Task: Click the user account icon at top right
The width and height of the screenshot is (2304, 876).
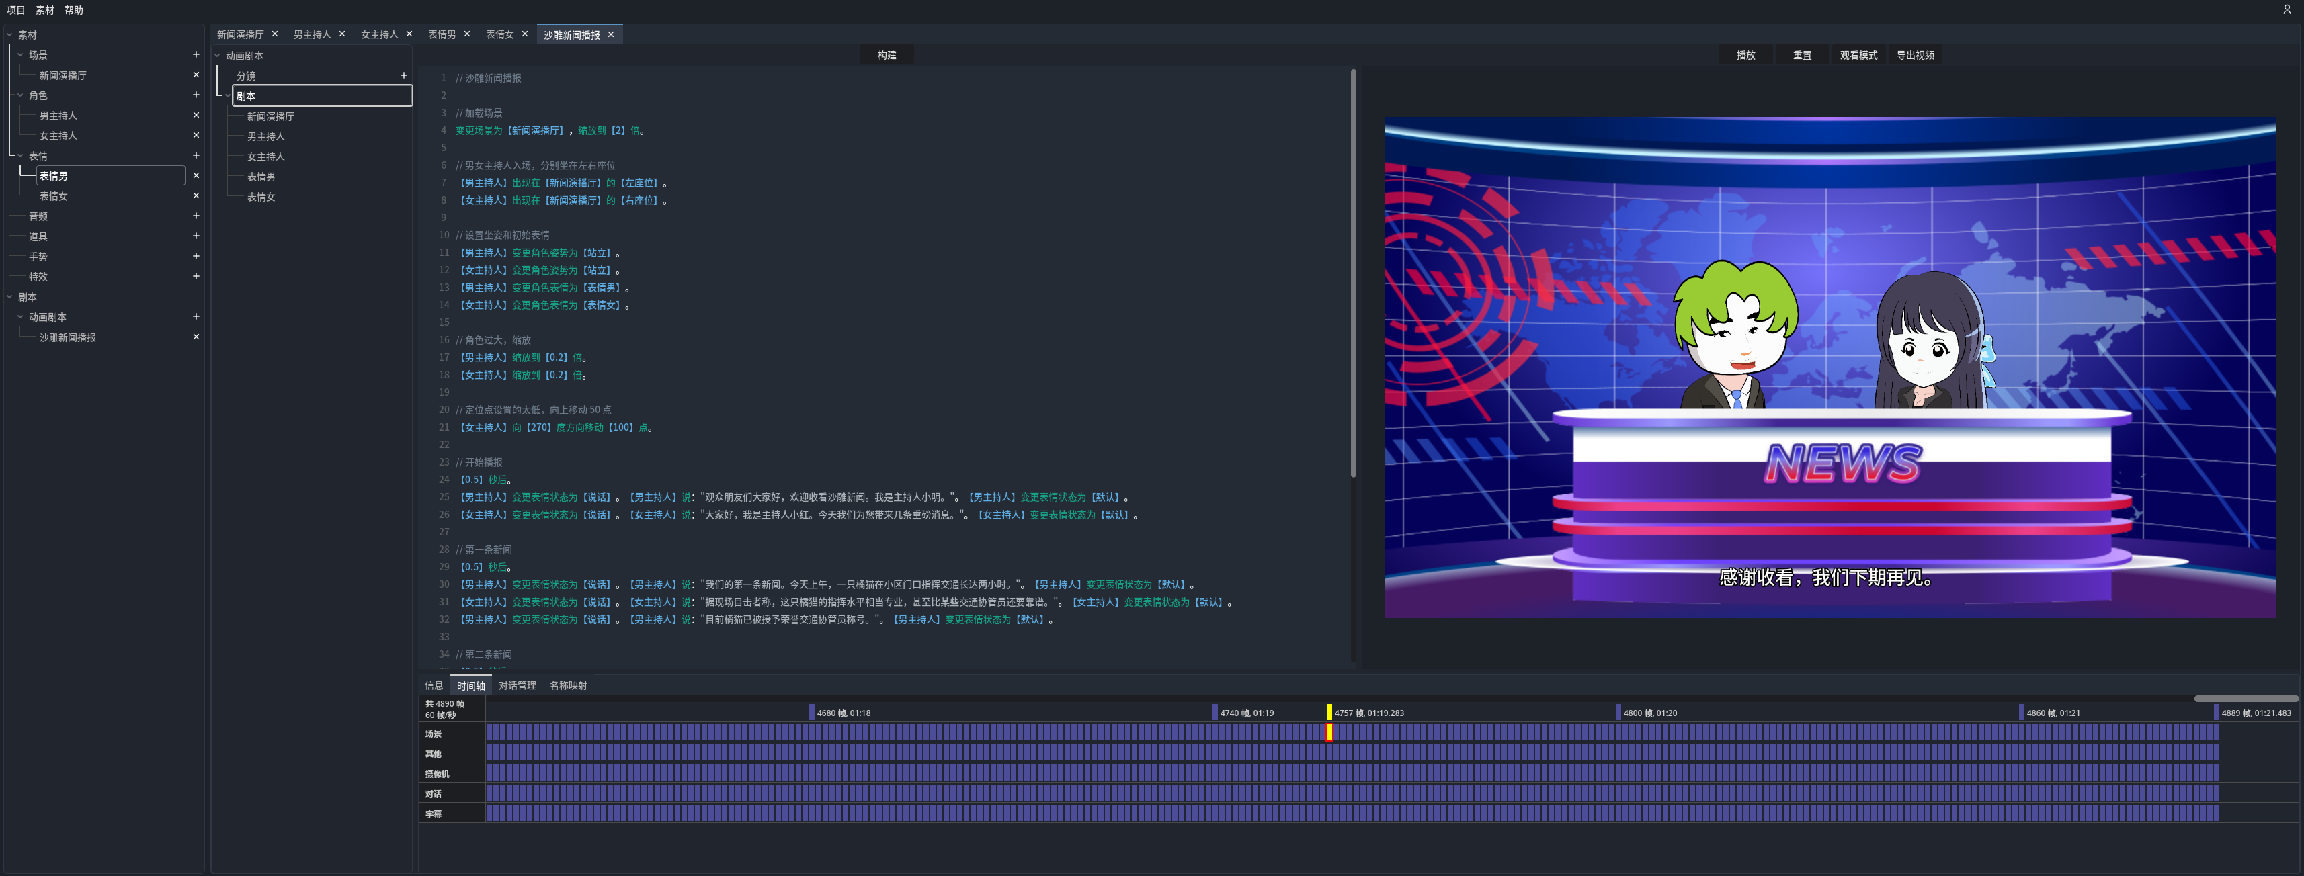Action: coord(2287,10)
